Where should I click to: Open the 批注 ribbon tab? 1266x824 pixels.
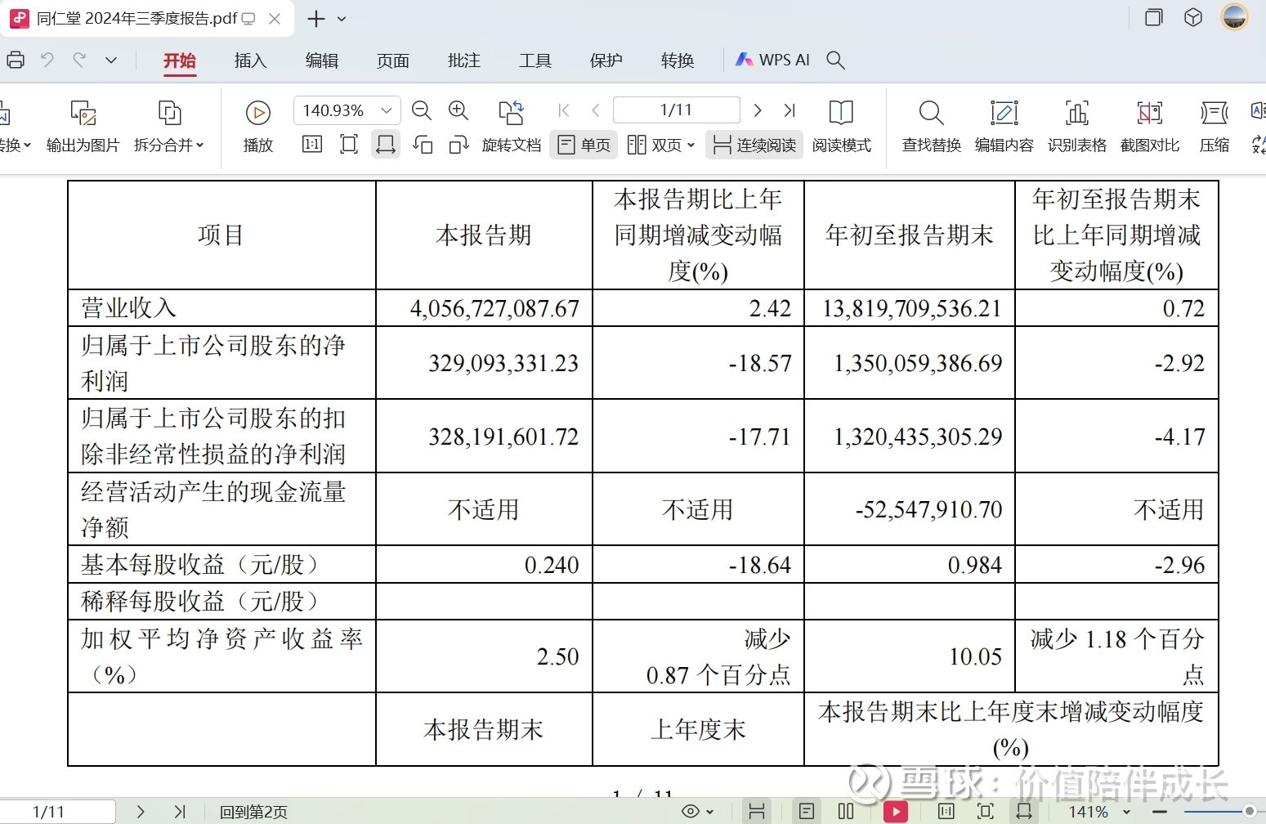pyautogui.click(x=463, y=60)
